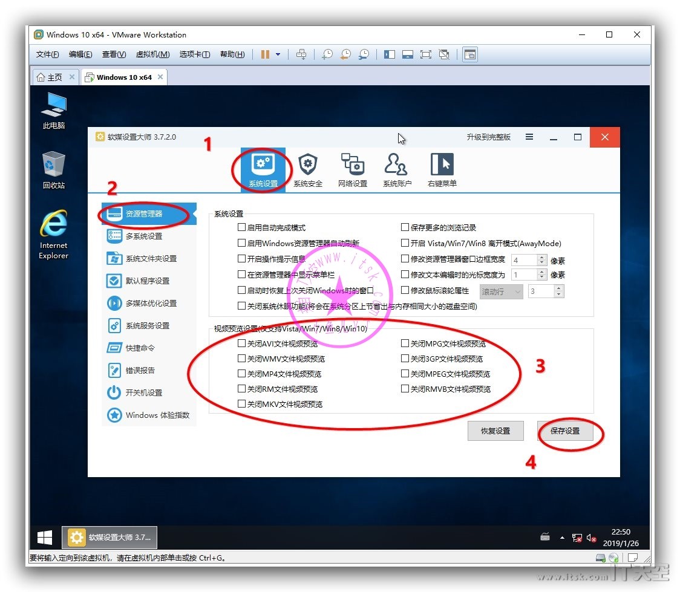Click the 升级到完整版 link
Screen dimensions: 680x592
click(489, 137)
